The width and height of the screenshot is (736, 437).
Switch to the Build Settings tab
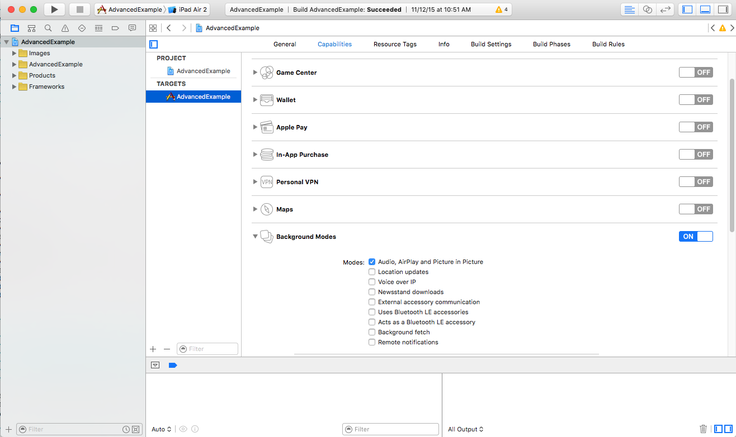(x=490, y=44)
